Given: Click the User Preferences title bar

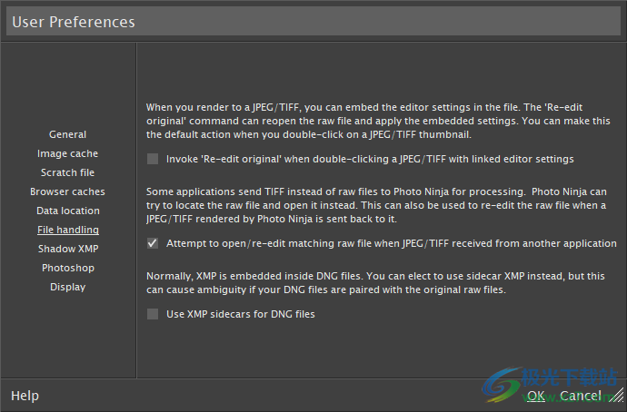Looking at the screenshot, I should coord(313,22).
